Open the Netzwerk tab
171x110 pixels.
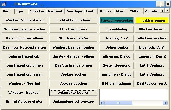tap(55, 11)
